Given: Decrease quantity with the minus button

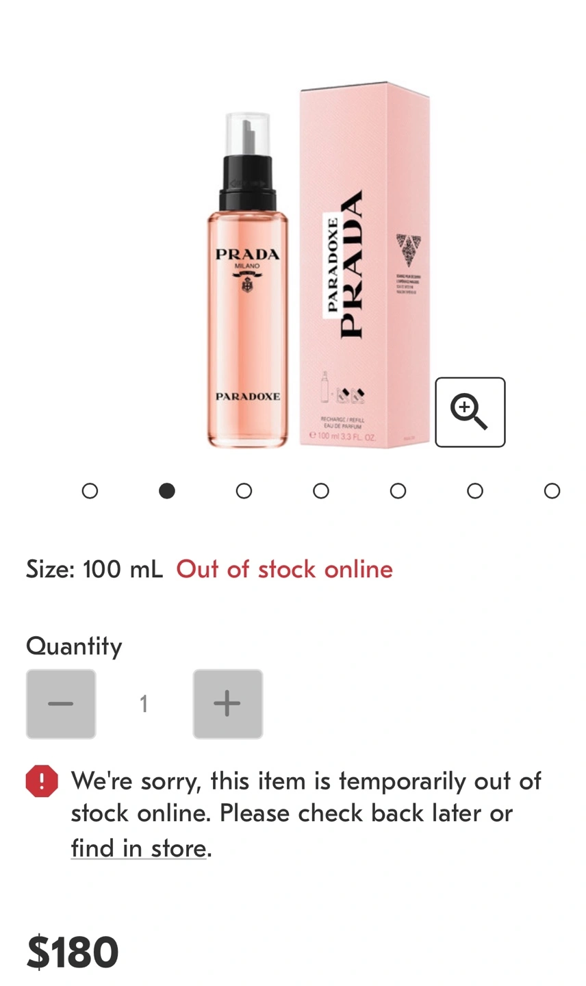Looking at the screenshot, I should click(61, 704).
